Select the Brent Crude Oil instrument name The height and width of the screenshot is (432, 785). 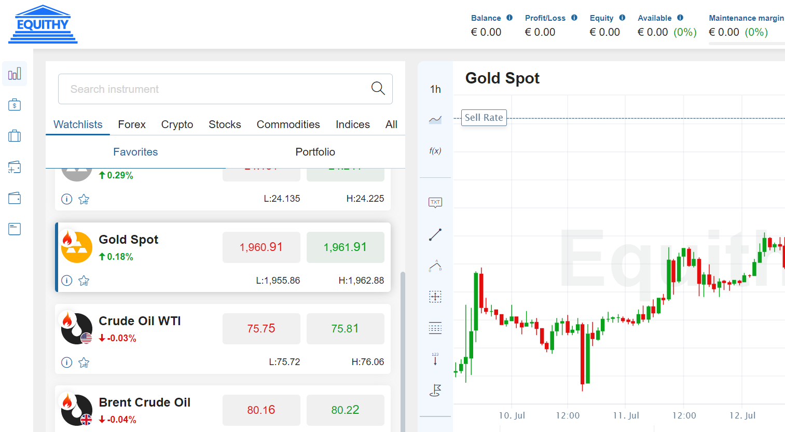pyautogui.click(x=145, y=402)
